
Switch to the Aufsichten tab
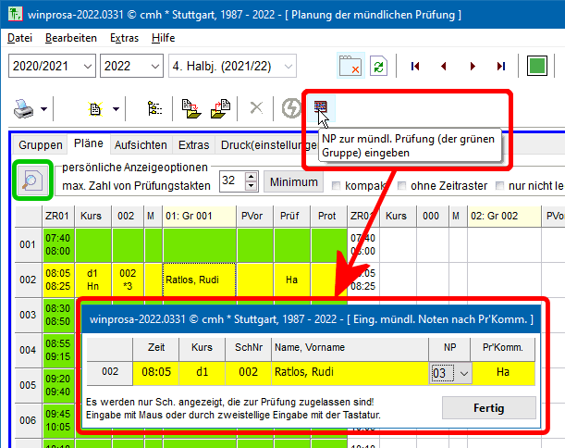[141, 145]
